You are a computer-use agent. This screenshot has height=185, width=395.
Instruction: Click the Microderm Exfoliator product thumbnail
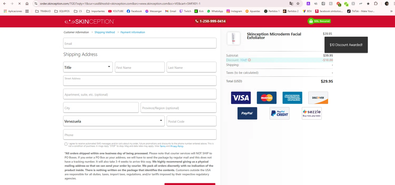click(x=233, y=39)
